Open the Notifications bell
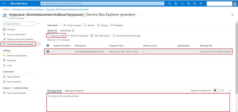 [182, 3]
